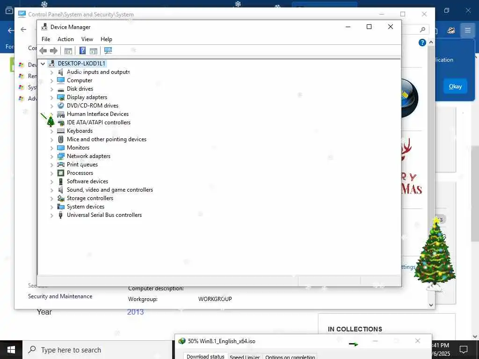This screenshot has height=359, width=479.
Task: Select the Mice and other pointing devices icon
Action: click(x=61, y=139)
